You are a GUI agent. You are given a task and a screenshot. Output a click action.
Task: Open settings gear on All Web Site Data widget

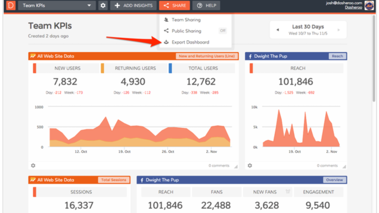pyautogui.click(x=33, y=166)
